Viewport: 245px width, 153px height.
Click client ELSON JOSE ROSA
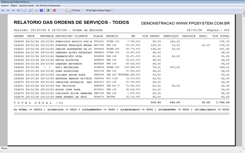coord(68,90)
